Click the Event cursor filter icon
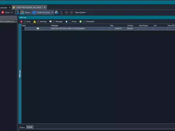The width and height of the screenshot is (175, 131). [67, 21]
